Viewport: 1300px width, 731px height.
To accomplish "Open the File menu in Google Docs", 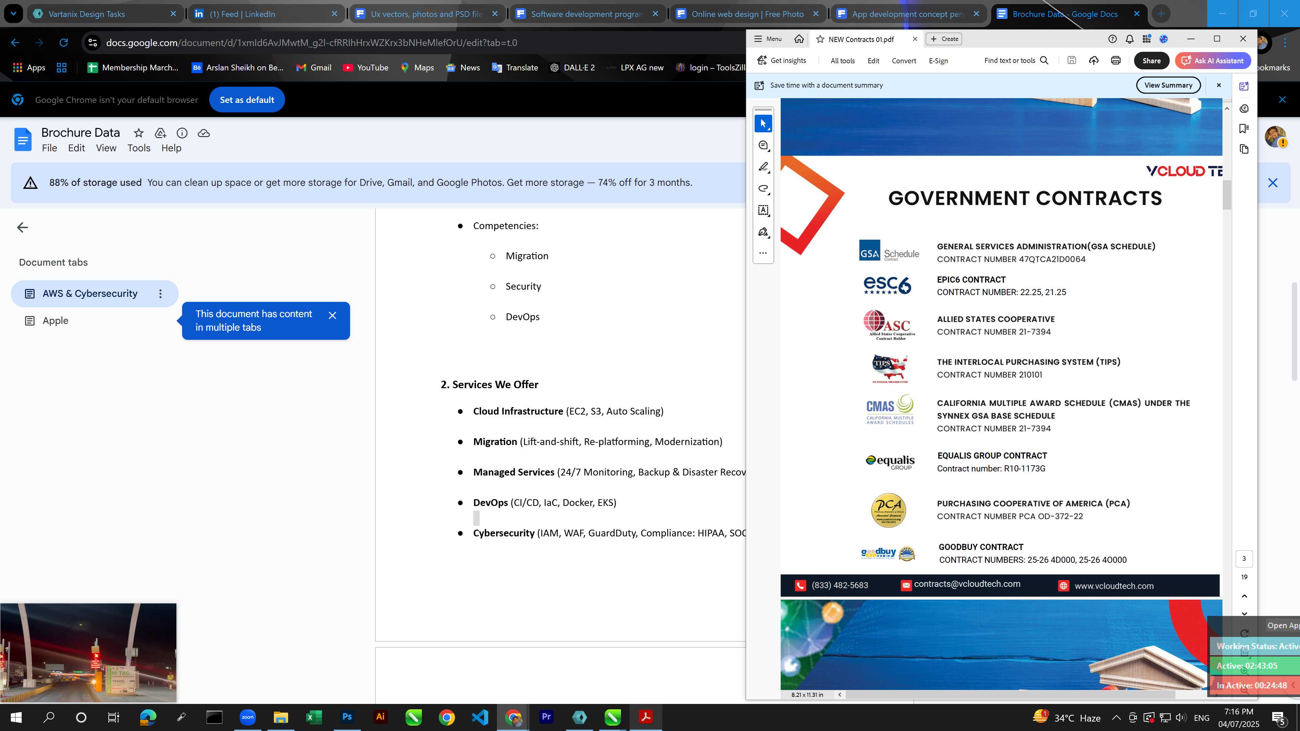I will [49, 148].
